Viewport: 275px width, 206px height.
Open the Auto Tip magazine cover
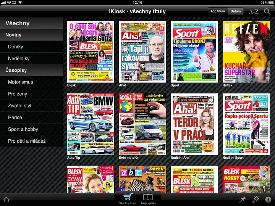coord(91,124)
